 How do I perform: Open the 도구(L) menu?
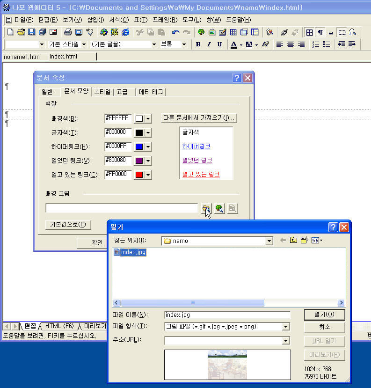tap(192, 20)
